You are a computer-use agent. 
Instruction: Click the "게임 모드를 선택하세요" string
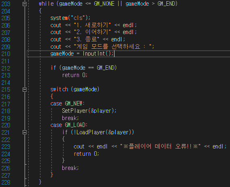tap(113, 47)
